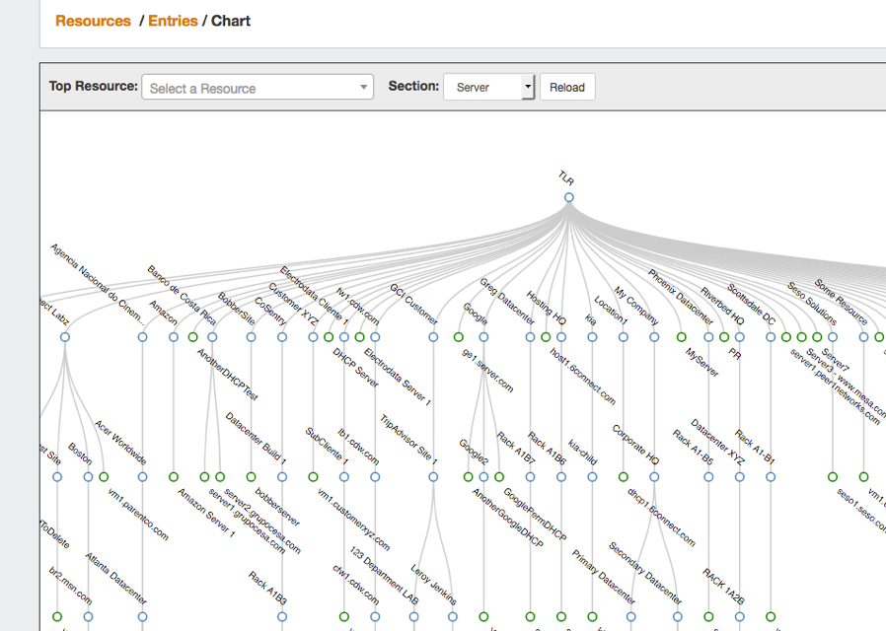Go to the Resources breadcrumb link
This screenshot has width=886, height=631.
pos(93,21)
